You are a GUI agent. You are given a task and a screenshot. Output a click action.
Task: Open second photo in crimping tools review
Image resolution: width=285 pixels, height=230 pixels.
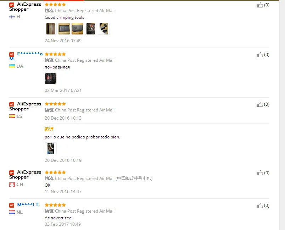(x=64, y=29)
